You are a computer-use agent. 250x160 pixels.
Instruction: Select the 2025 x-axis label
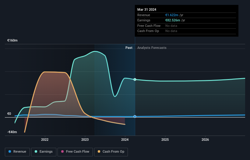[165, 140]
